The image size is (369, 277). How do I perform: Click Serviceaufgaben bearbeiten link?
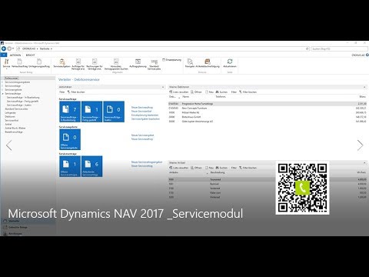tap(145, 119)
